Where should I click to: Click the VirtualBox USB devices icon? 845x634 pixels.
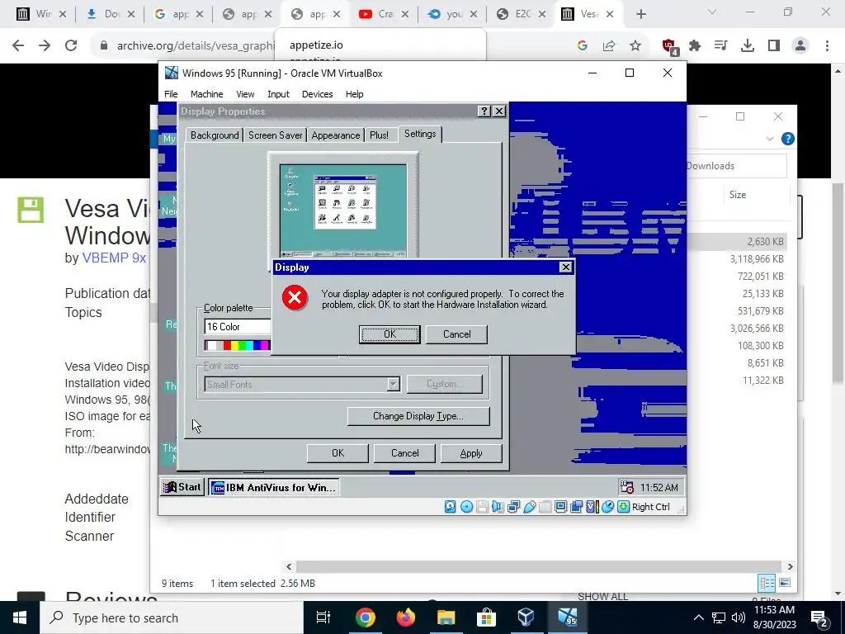[x=529, y=507]
